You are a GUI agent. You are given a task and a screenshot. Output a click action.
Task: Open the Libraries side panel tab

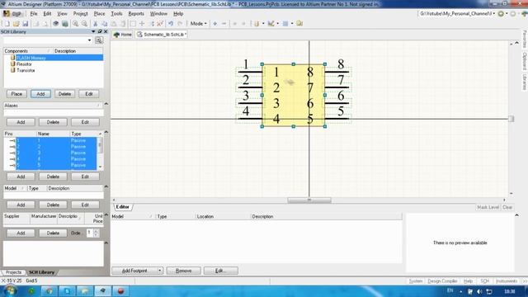pos(525,82)
